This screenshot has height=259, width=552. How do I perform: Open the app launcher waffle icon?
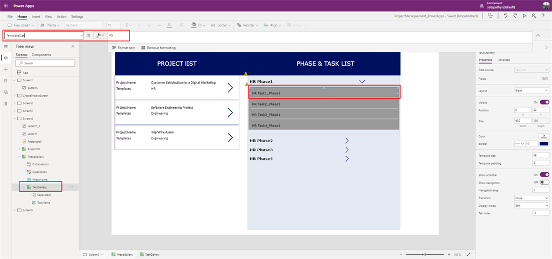coord(5,5)
